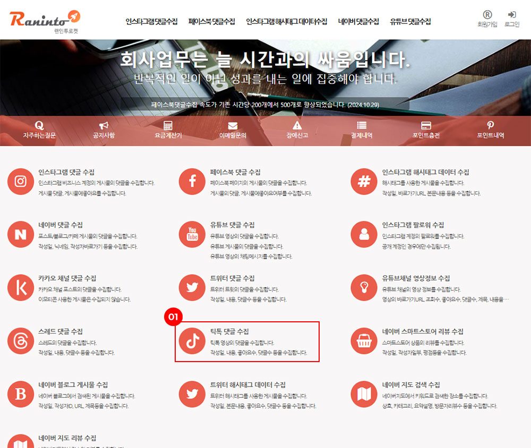Click '틱톡 영상의 댓글을 수집합니다.' description
Screen dimensions: 531x448
(x=242, y=342)
